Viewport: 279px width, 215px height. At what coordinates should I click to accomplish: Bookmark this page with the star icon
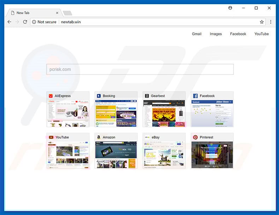pos(262,22)
